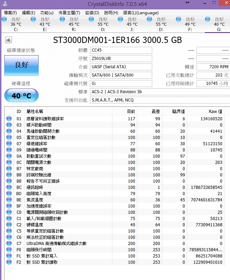This screenshot has width=230, height=280.
Task: Click the status orb for attribute 04
Action: pos(9,131)
